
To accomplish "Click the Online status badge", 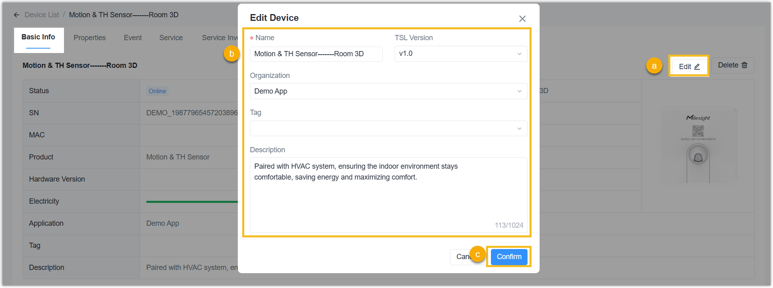I will tap(157, 91).
